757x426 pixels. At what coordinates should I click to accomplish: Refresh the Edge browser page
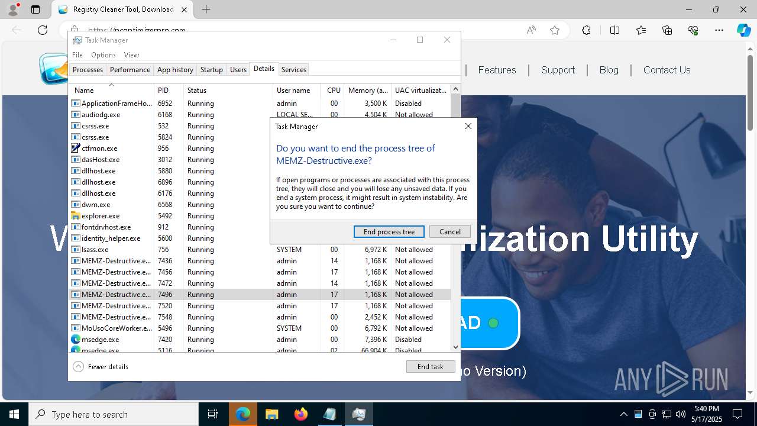click(43, 30)
